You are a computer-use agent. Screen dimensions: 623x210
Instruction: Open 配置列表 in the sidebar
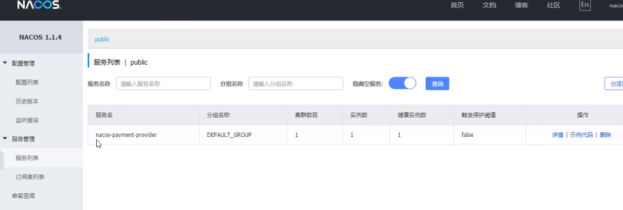click(x=27, y=82)
